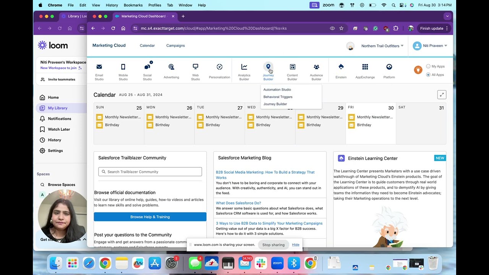489x275 pixels.
Task: Open Mail from the Dock
Action: pos(244,263)
